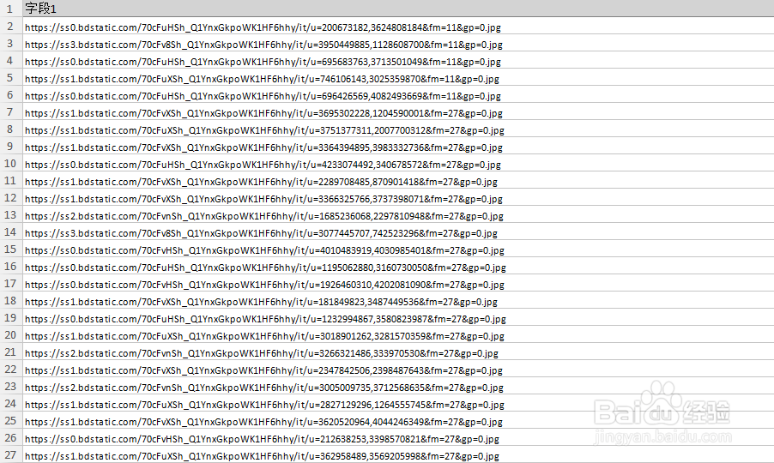
Task: Select row header number 15
Action: coord(11,249)
